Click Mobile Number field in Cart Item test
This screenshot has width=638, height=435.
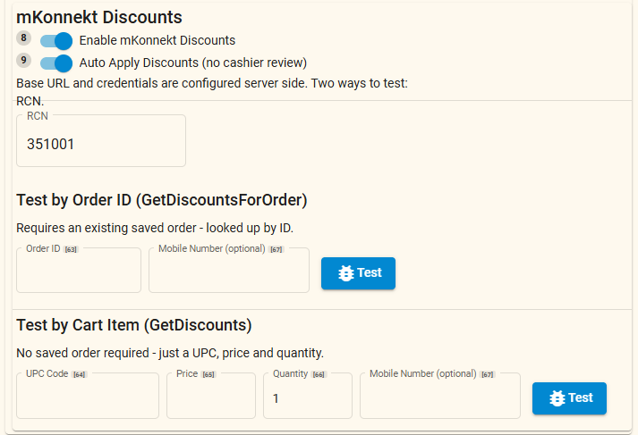click(440, 396)
